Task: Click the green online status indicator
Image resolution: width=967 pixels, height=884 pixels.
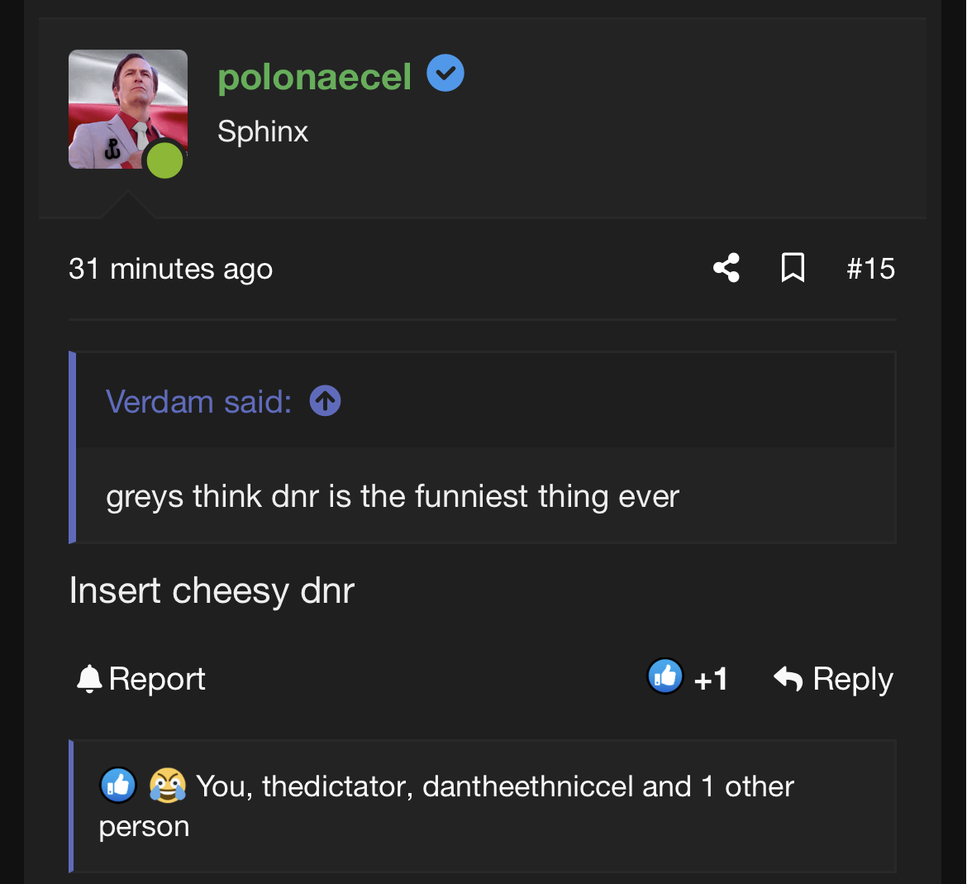Action: point(164,160)
